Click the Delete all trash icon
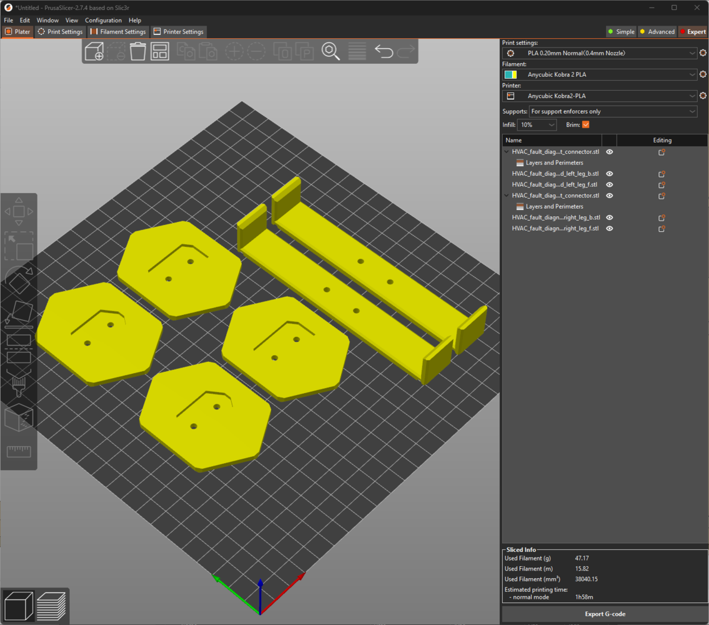This screenshot has width=709, height=625. [138, 51]
